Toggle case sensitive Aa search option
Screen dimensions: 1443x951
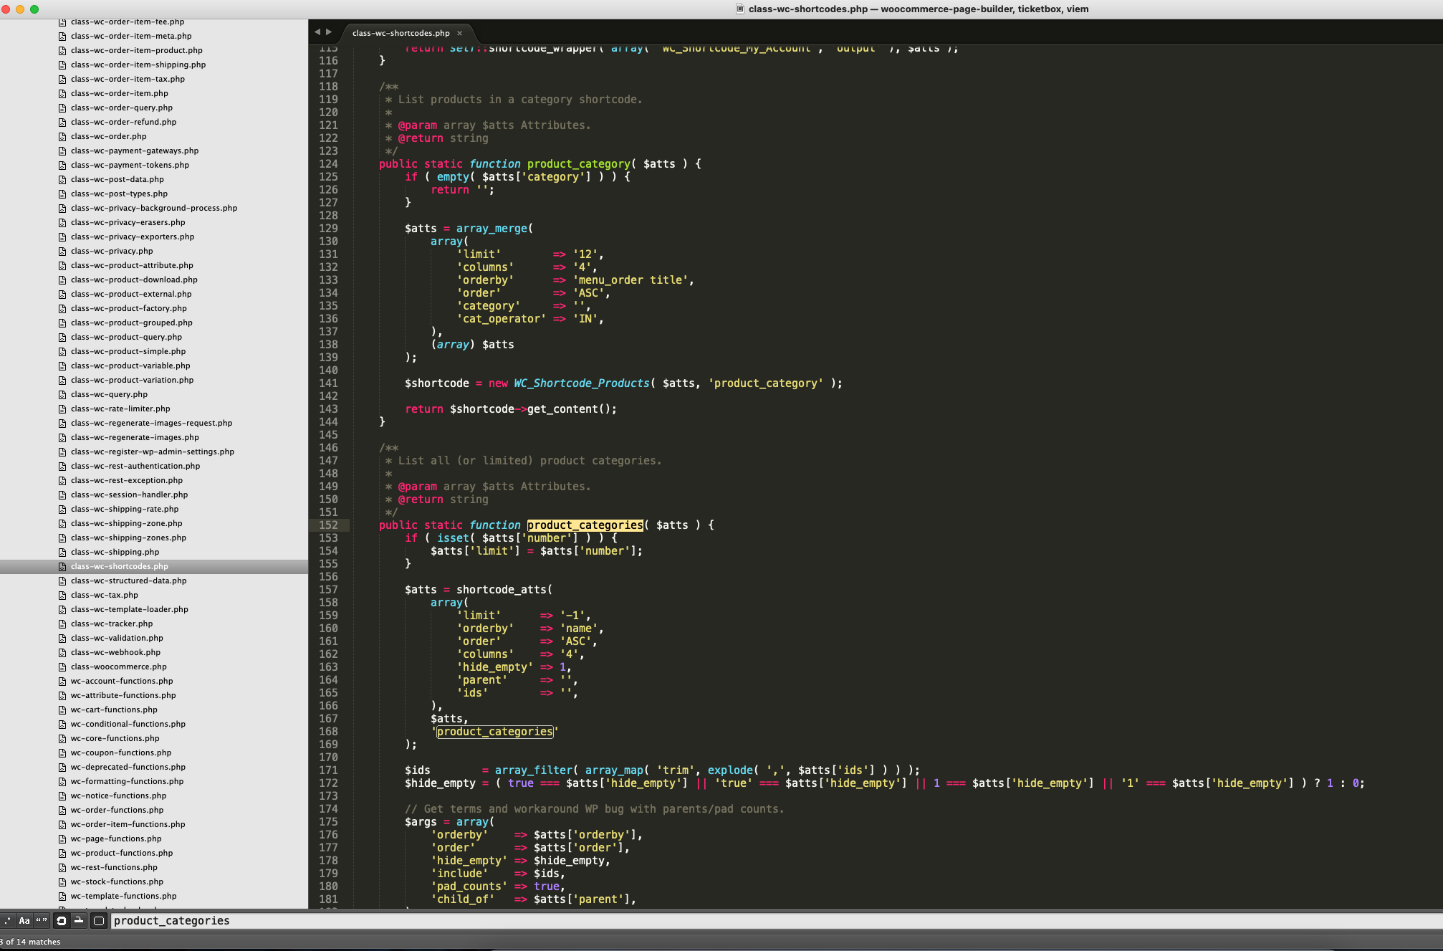pyautogui.click(x=24, y=921)
